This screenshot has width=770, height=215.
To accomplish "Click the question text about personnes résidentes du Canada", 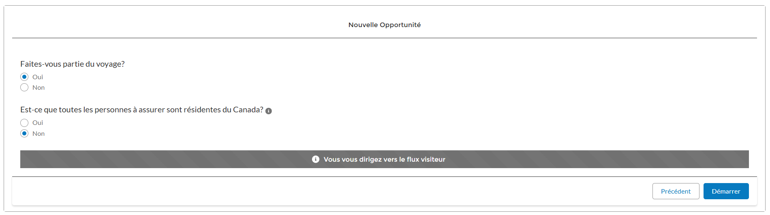I will click(142, 110).
